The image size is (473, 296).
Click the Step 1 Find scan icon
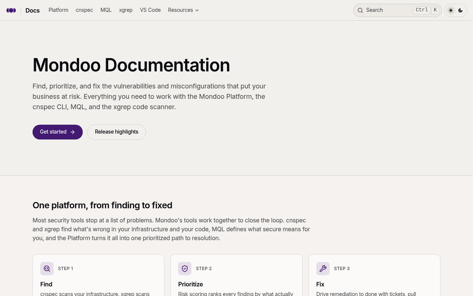47,269
